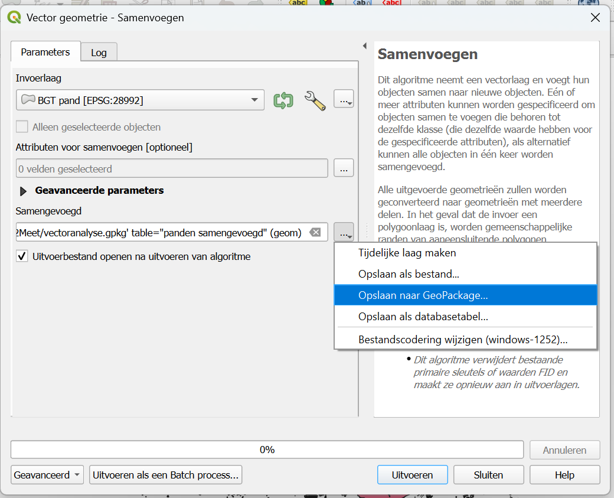Switch to the Log tab
Image resolution: width=614 pixels, height=498 pixels.
(99, 53)
